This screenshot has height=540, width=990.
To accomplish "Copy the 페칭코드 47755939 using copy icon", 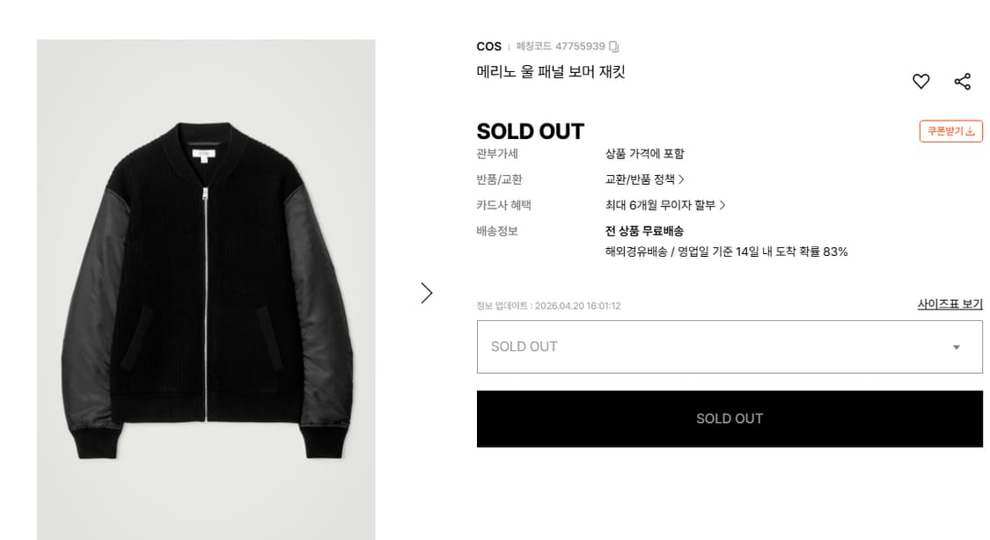I will tap(614, 46).
